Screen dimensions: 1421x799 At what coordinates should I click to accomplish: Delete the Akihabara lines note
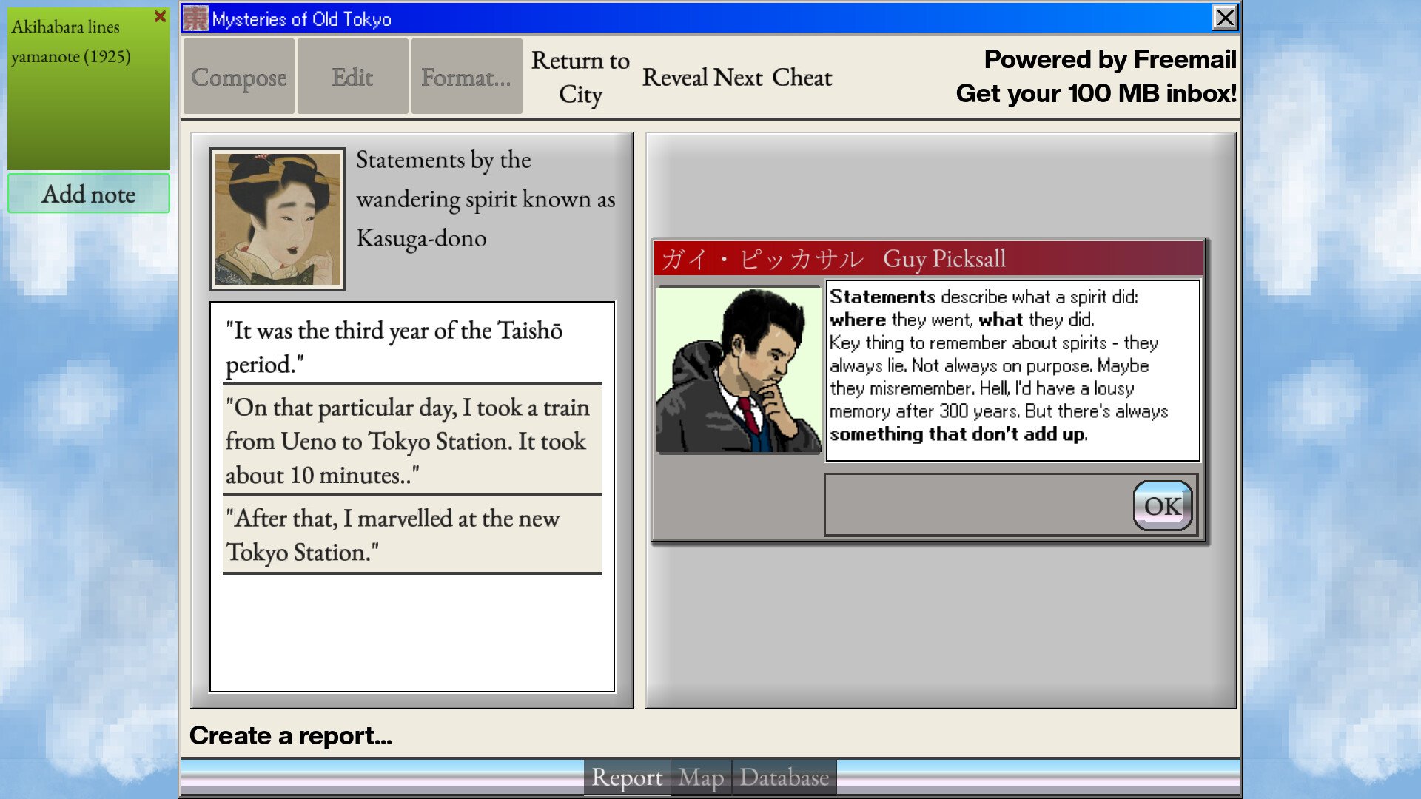[160, 16]
